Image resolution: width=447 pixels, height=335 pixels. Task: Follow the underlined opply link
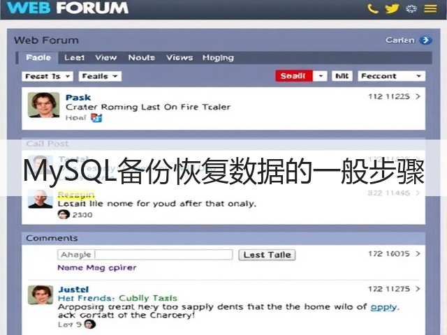click(383, 307)
